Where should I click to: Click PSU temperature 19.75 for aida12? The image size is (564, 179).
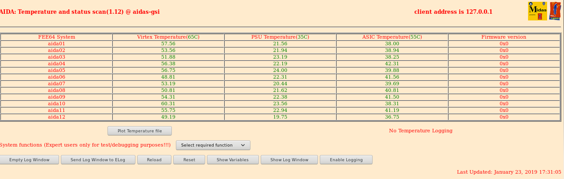click(x=280, y=117)
